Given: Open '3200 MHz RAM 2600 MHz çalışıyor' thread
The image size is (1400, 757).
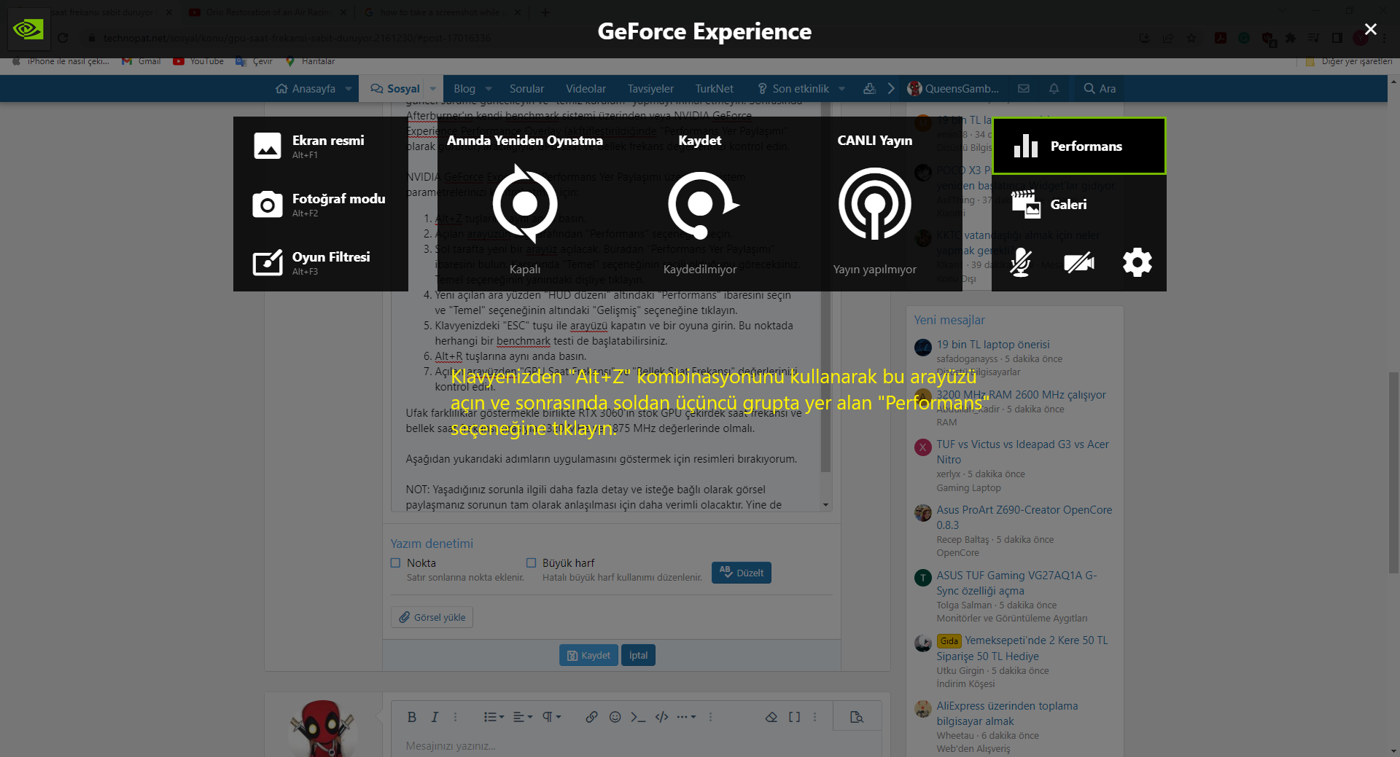Looking at the screenshot, I should tap(1021, 394).
